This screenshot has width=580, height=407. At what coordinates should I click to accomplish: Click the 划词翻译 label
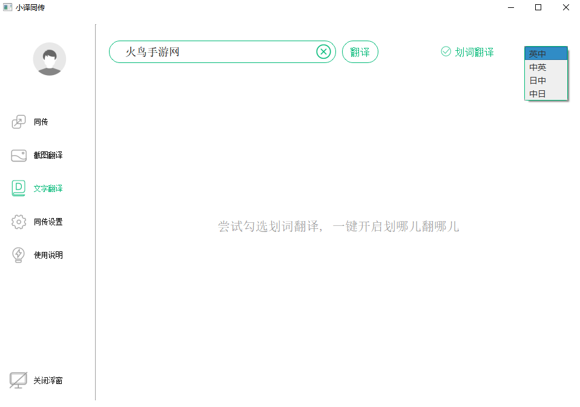tap(474, 52)
